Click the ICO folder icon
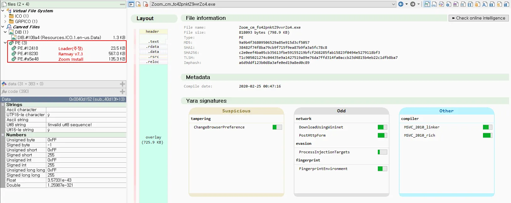This screenshot has width=511, height=203. [11, 16]
